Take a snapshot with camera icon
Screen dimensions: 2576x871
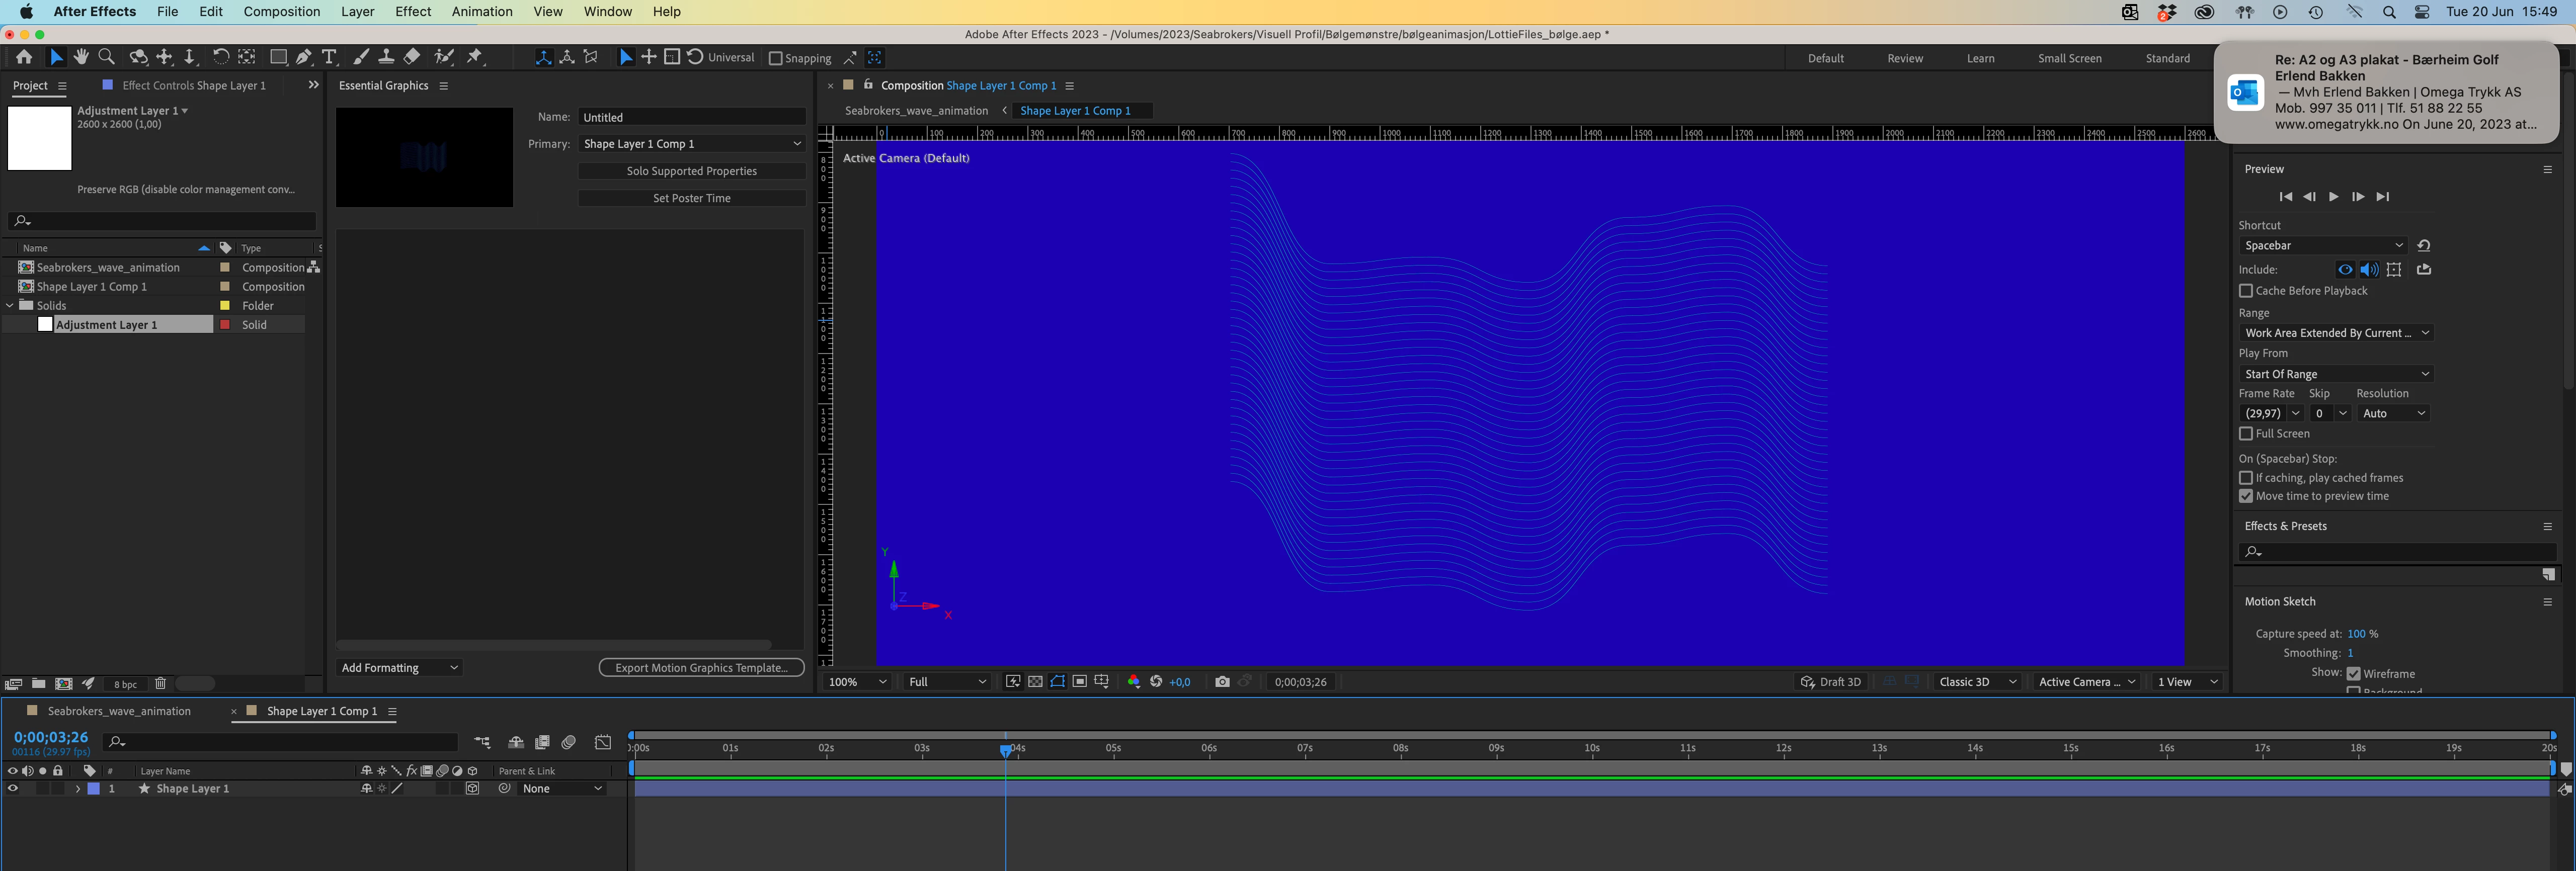[x=1222, y=682]
